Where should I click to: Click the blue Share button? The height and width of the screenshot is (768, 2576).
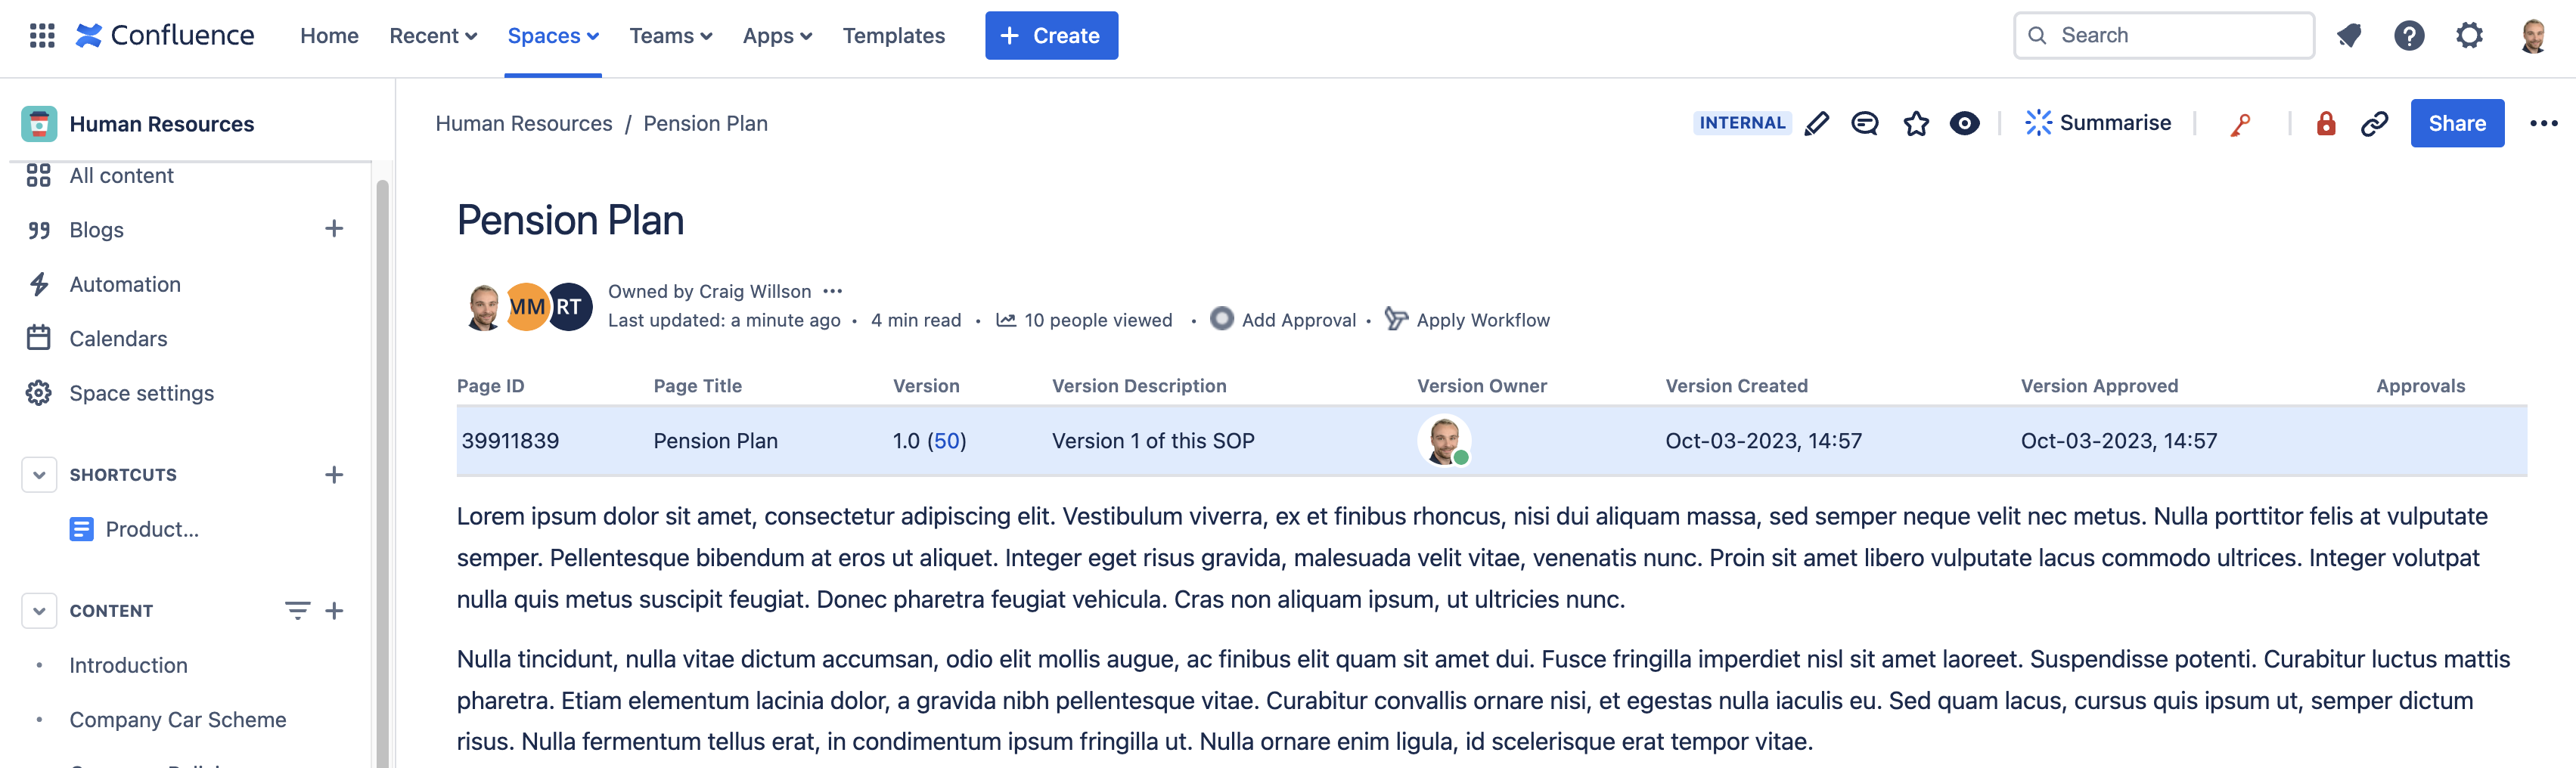[x=2456, y=123]
